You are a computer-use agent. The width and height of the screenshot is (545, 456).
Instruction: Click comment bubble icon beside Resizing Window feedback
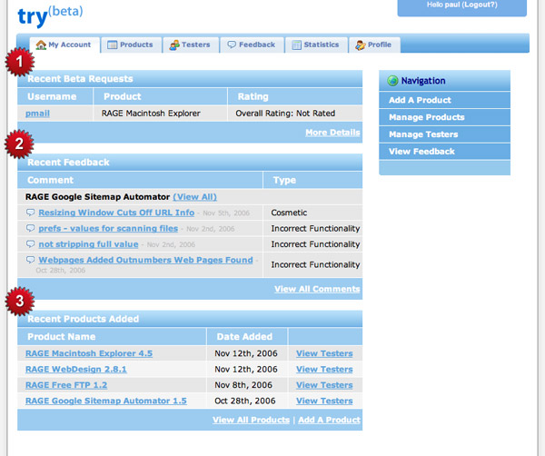point(31,212)
